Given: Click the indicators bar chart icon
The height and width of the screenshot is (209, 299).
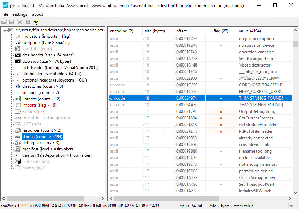Looking at the screenshot, I should [18, 36].
